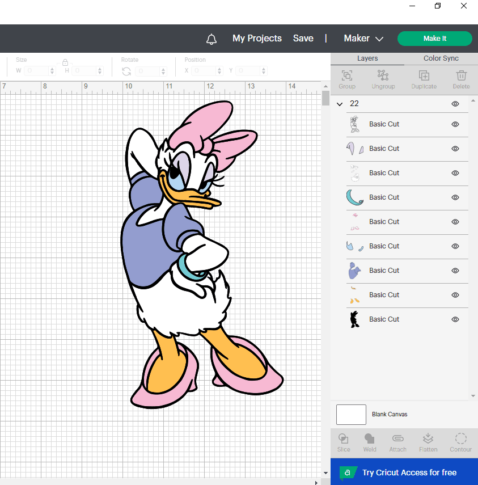This screenshot has width=478, height=485.
Task: Click the Blank Canvas color swatch
Action: click(351, 415)
